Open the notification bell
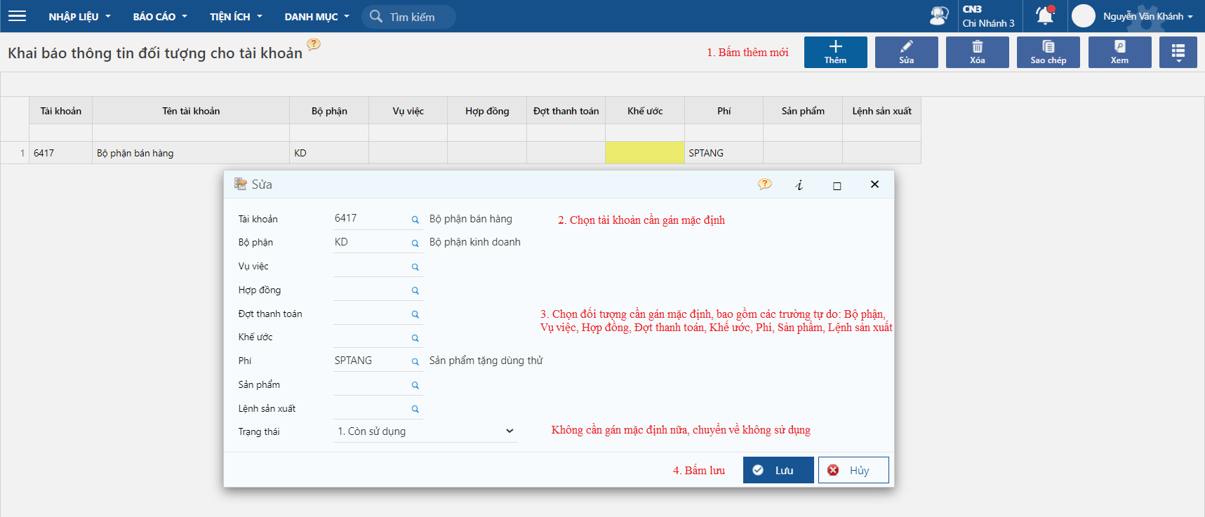 [1044, 15]
